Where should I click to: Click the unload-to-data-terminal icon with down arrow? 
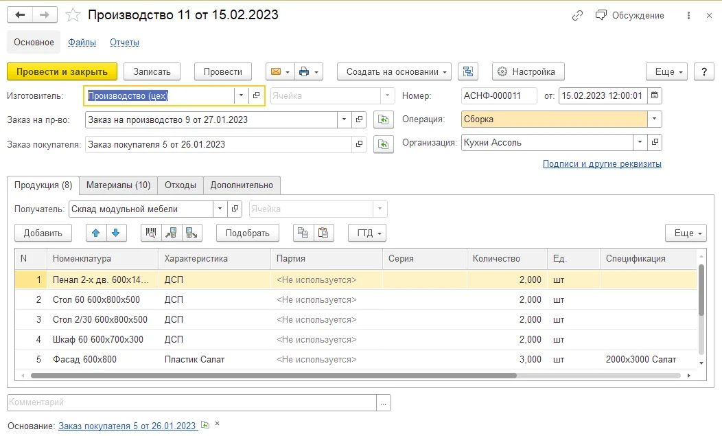click(191, 233)
